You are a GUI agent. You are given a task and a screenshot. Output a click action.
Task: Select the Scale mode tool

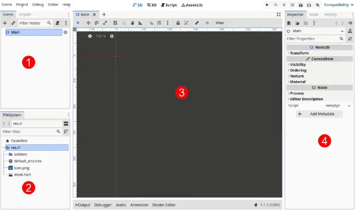[105, 23]
